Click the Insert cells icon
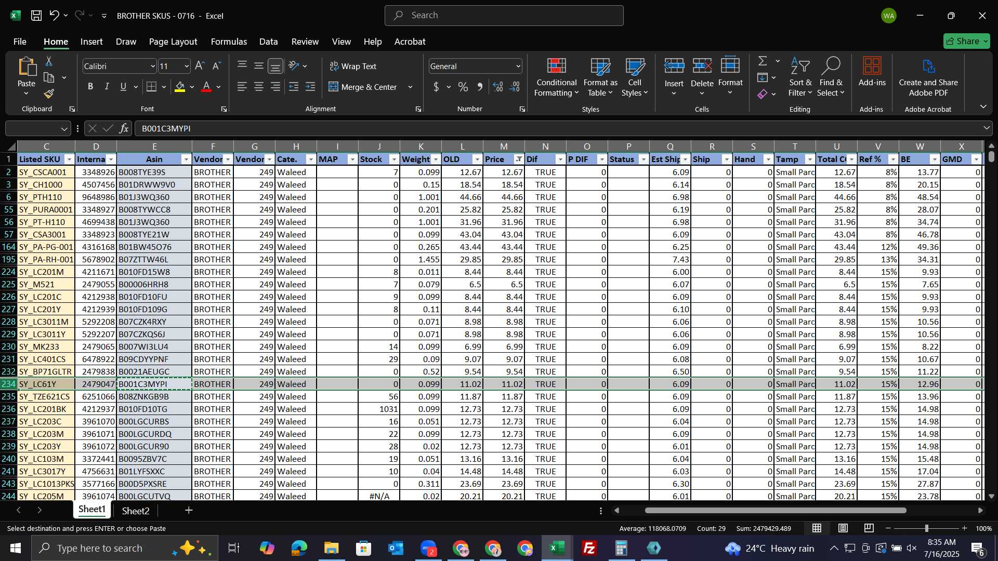This screenshot has width=998, height=561. [674, 66]
